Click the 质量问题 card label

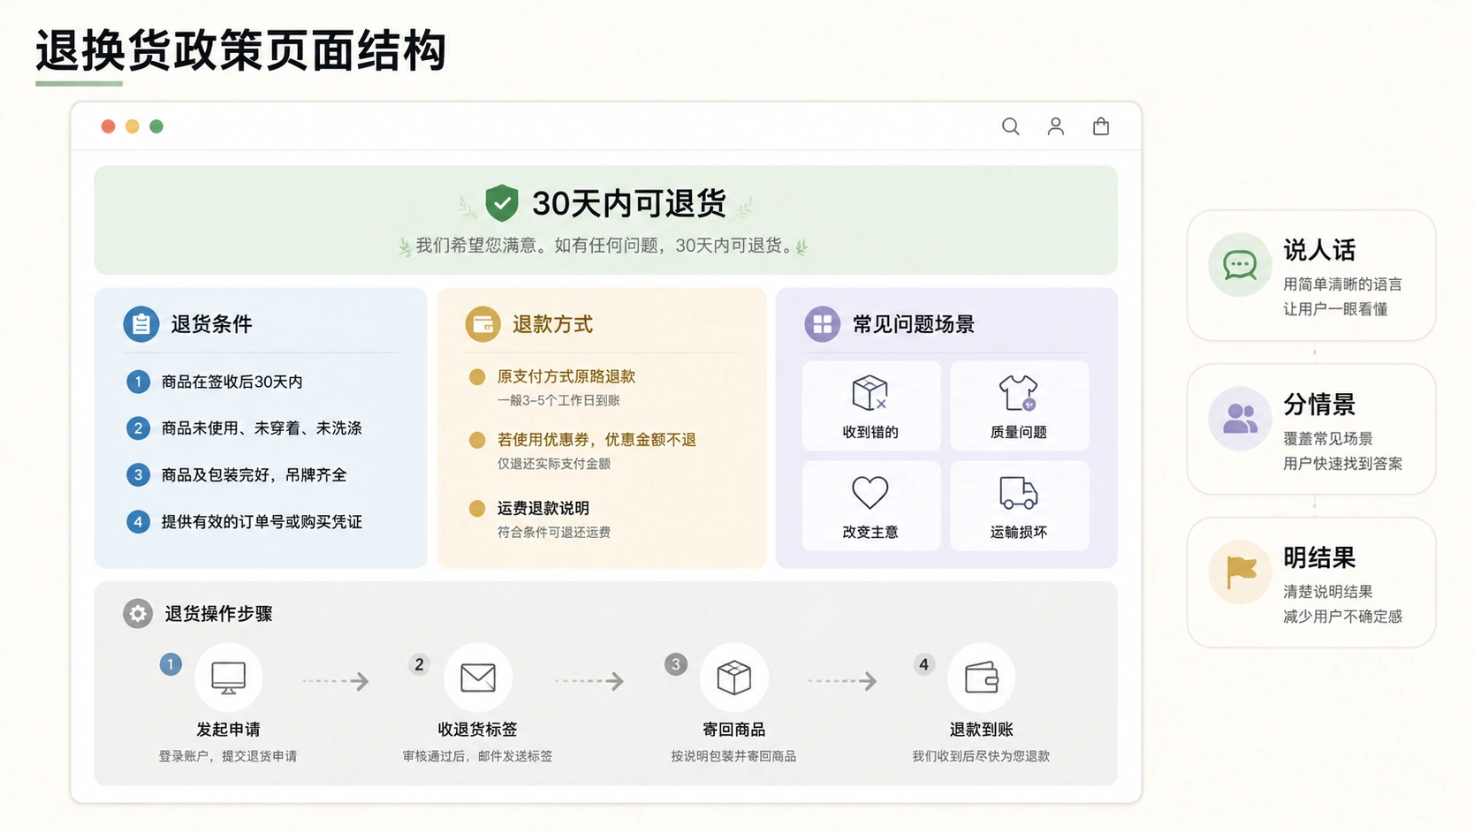click(x=1019, y=432)
